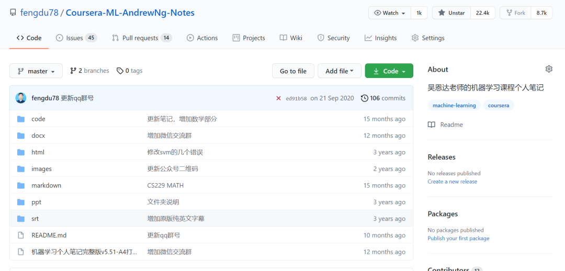The width and height of the screenshot is (565, 271).
Task: Click the fork icon in Fork button
Action: [509, 13]
